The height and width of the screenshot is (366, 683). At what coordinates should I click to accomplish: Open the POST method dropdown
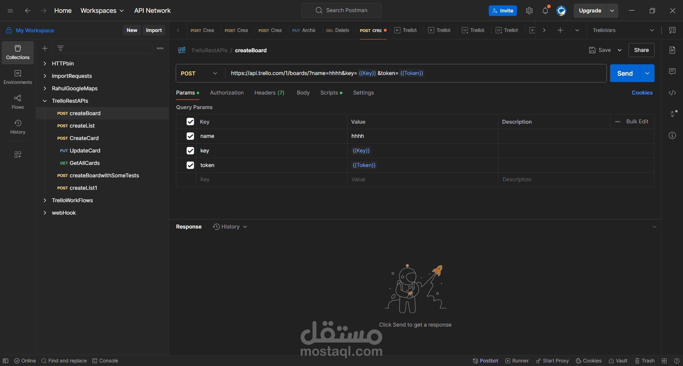tap(200, 73)
